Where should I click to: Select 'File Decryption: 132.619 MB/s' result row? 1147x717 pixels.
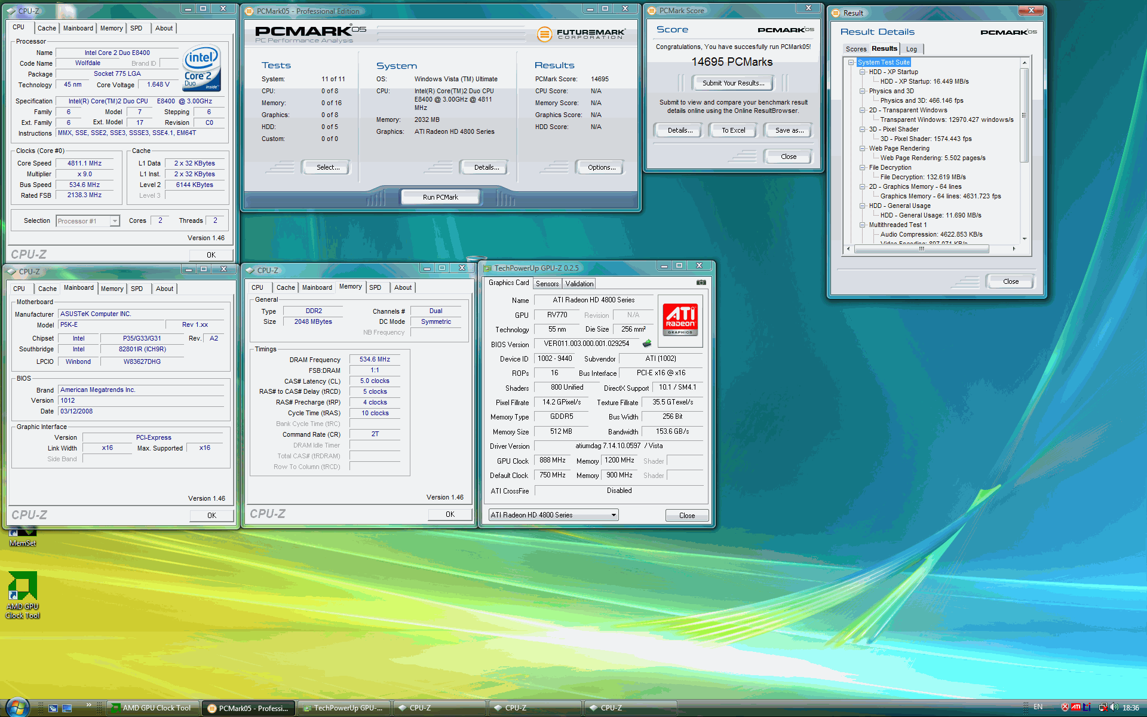point(923,177)
